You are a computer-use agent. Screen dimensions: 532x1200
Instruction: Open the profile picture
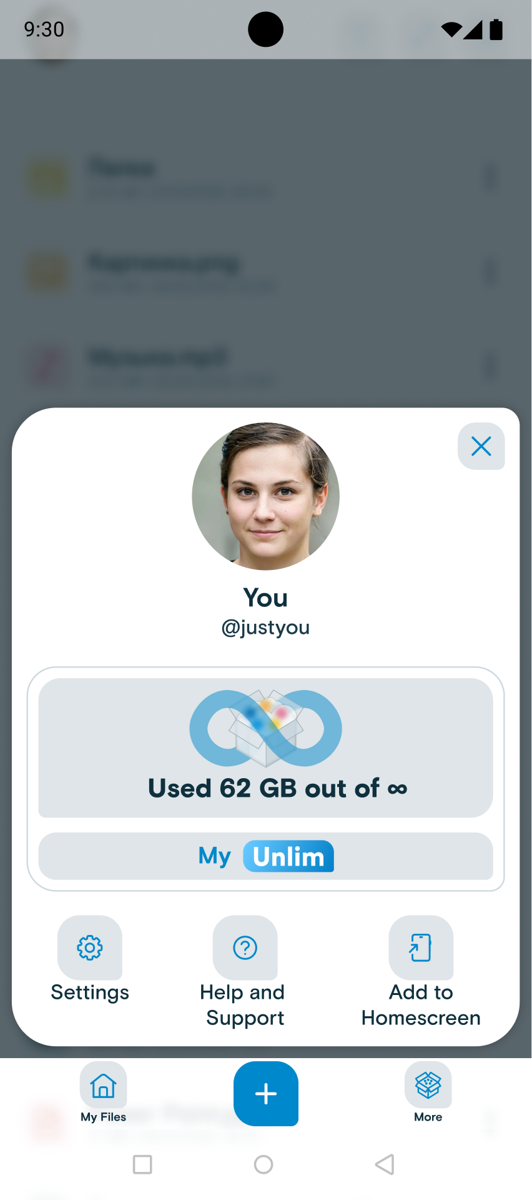click(265, 496)
